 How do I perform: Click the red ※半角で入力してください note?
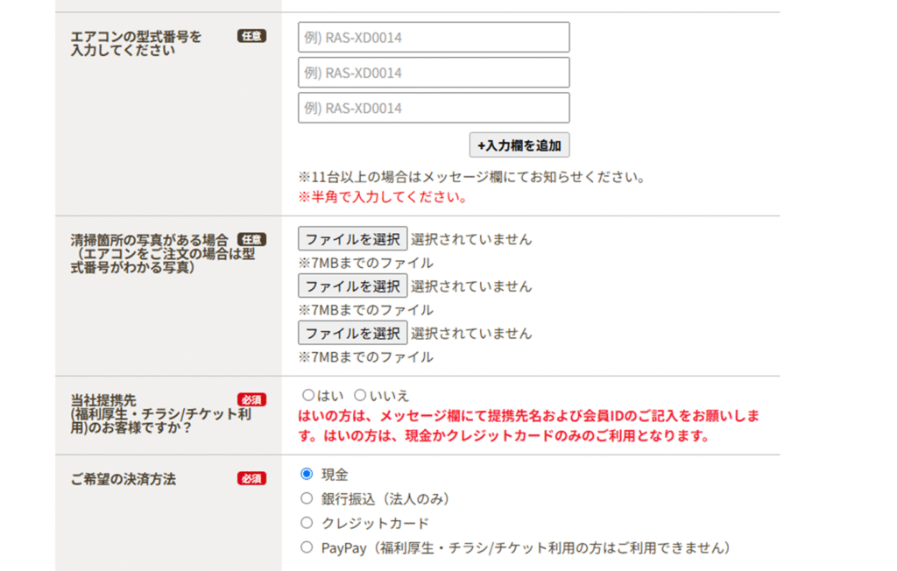(x=382, y=197)
